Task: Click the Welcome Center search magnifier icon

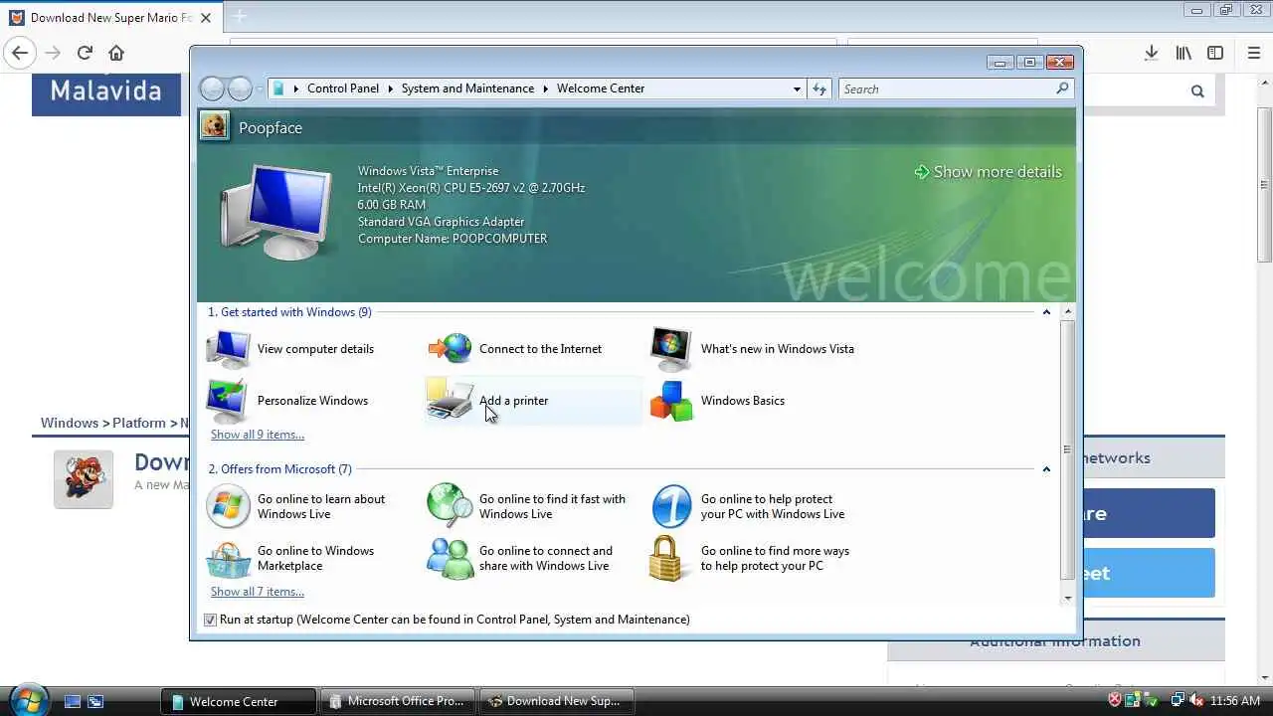Action: (x=1062, y=89)
